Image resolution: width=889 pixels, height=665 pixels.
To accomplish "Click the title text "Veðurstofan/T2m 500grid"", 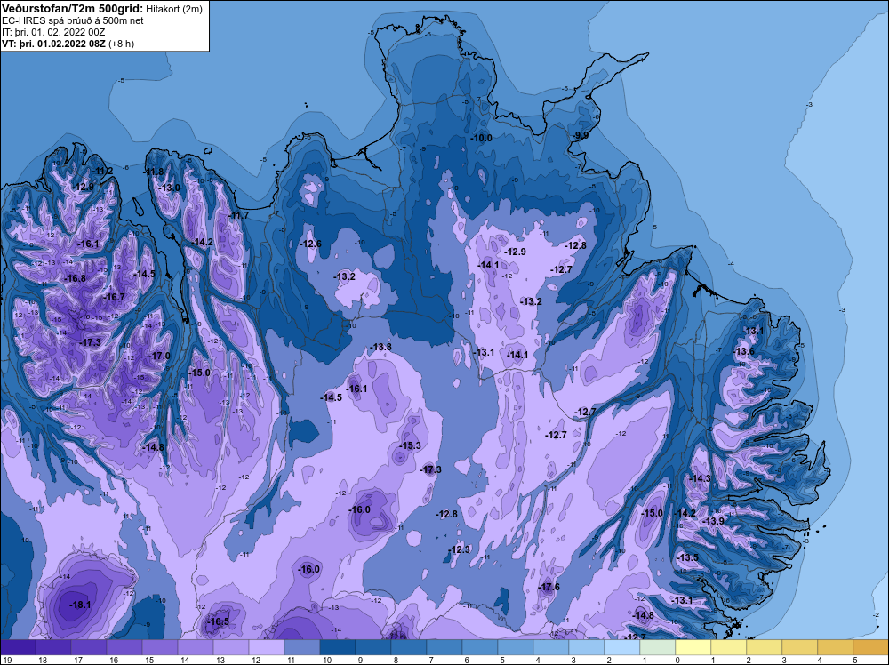I will click(x=72, y=8).
